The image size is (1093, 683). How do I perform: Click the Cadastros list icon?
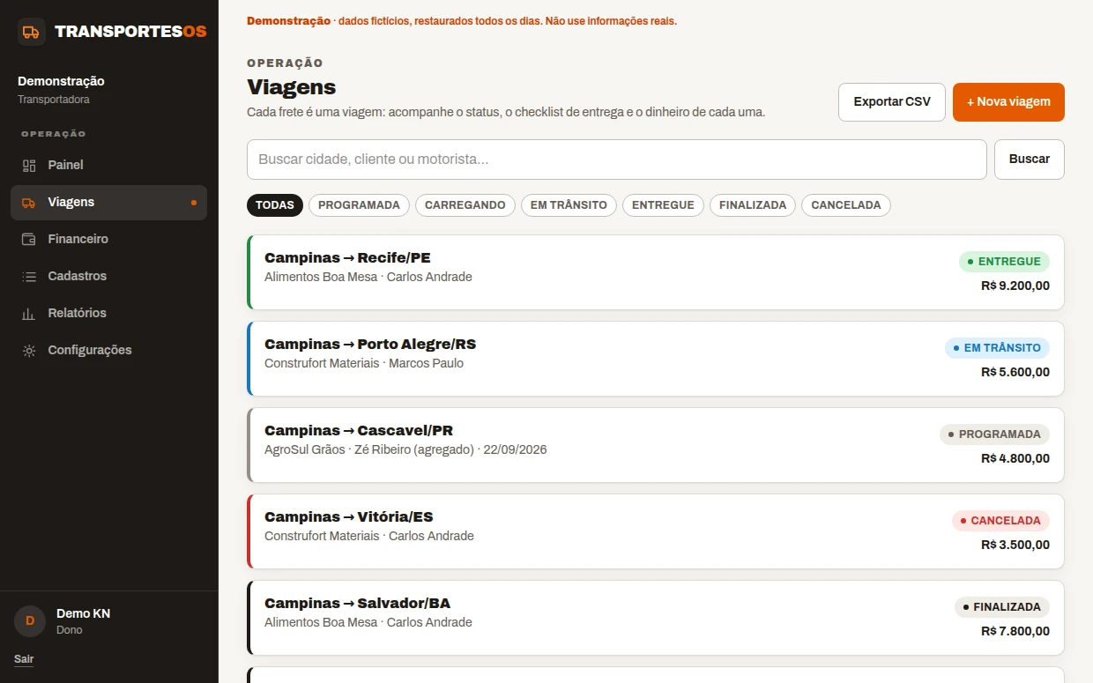tap(29, 276)
